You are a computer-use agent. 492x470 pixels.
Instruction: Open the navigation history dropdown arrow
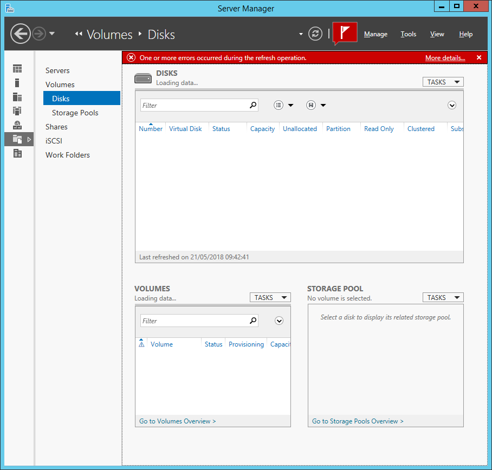pyautogui.click(x=52, y=34)
